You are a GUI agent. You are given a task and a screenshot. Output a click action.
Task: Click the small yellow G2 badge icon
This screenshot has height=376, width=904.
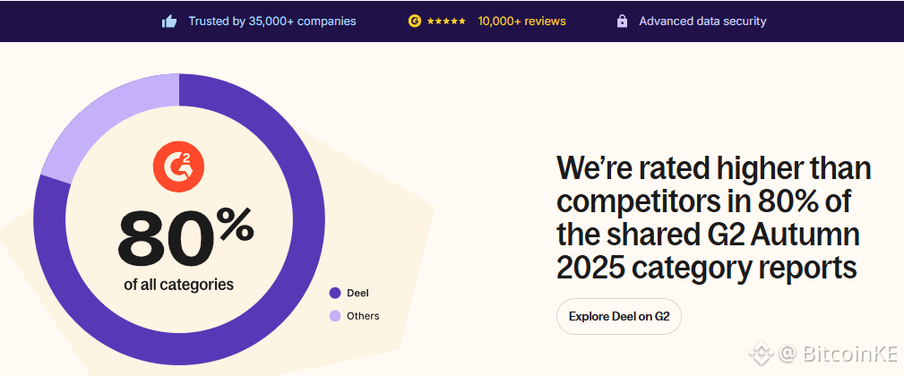[414, 21]
